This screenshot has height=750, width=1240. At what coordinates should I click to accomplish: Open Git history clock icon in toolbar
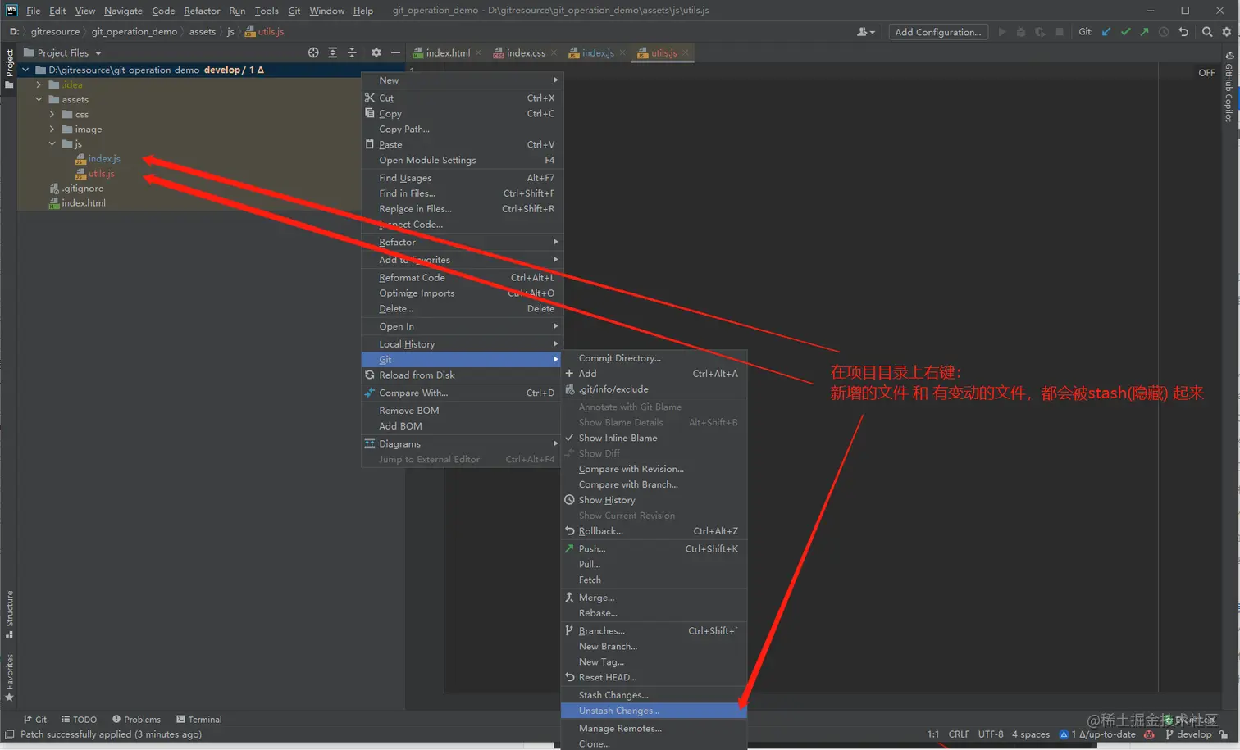(x=1164, y=32)
